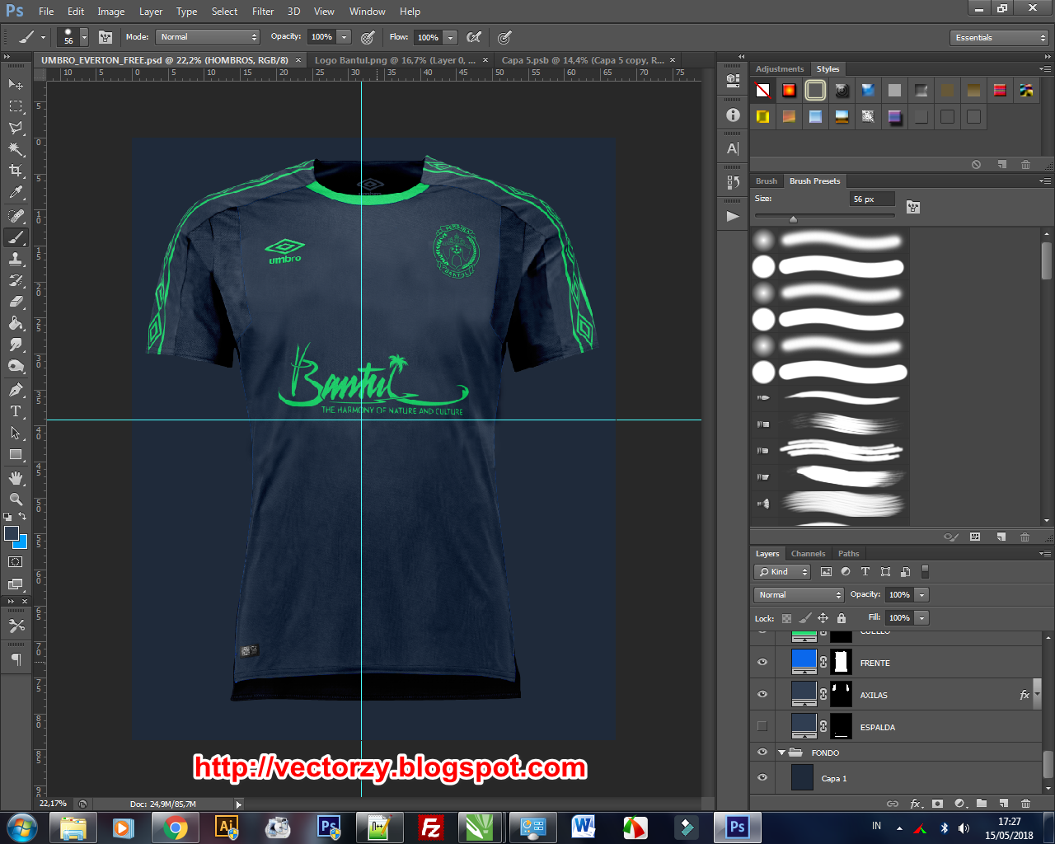This screenshot has height=844, width=1055.
Task: Open the layer Fill dropdown arrow
Action: [922, 618]
